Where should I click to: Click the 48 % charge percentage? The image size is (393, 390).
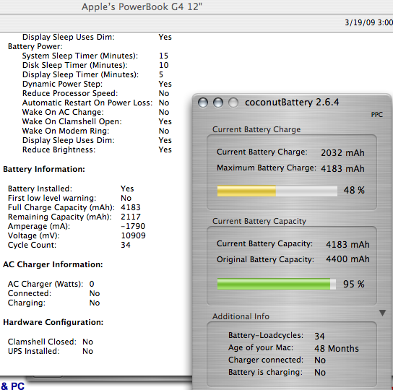tap(354, 190)
